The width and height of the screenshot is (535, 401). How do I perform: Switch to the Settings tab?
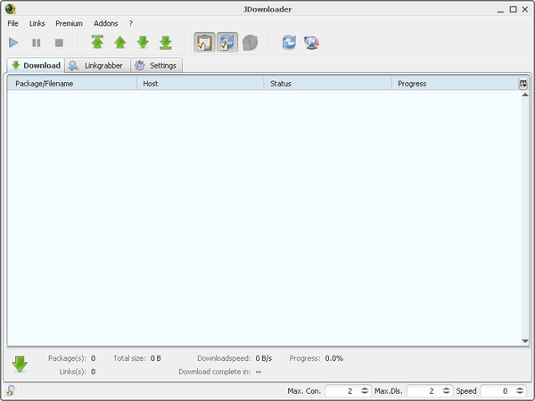pos(157,65)
